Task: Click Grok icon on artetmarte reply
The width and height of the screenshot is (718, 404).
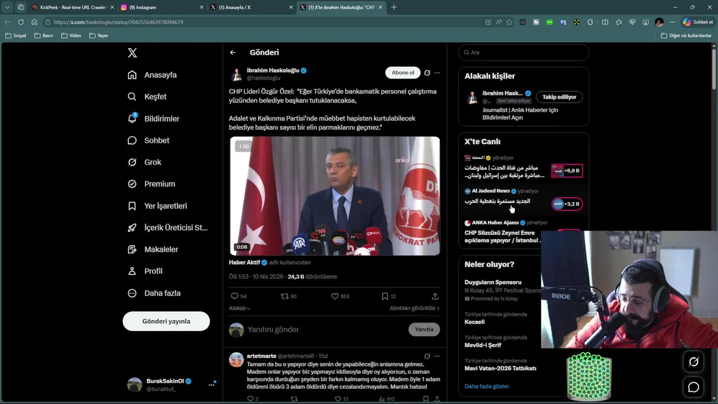Action: (x=427, y=356)
